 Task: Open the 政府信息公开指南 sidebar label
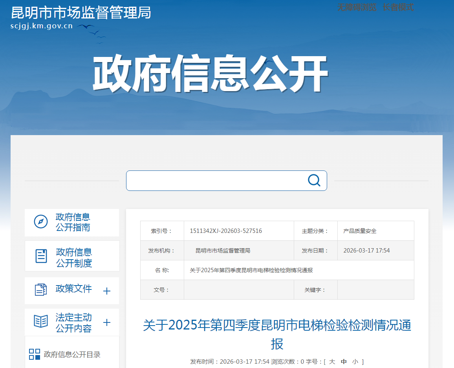[73, 222]
